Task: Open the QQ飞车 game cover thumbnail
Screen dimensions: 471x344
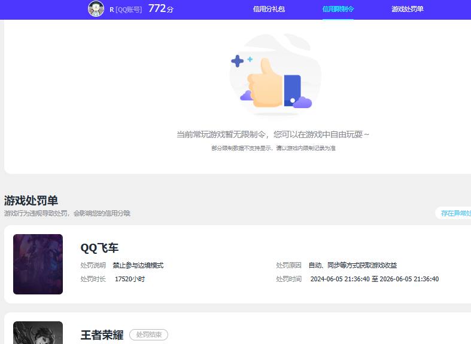Action: tap(38, 264)
